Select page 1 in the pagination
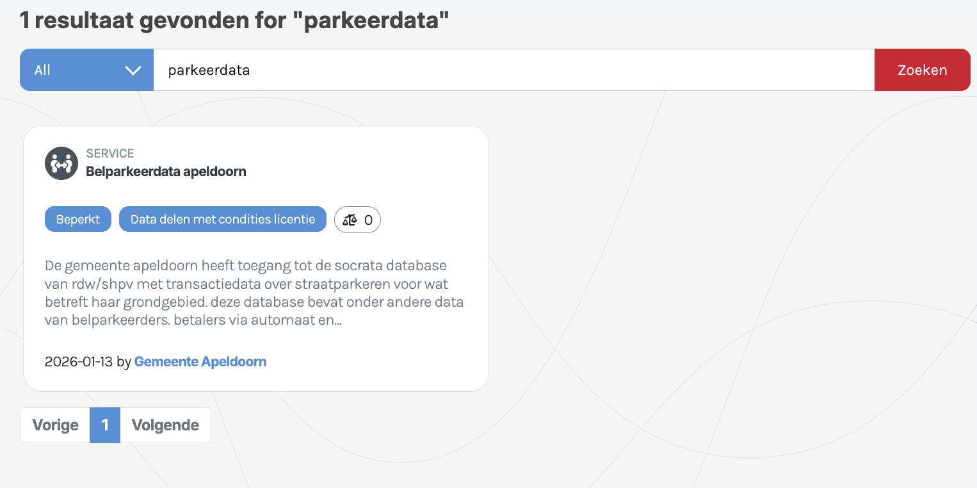This screenshot has width=977, height=488. [105, 425]
